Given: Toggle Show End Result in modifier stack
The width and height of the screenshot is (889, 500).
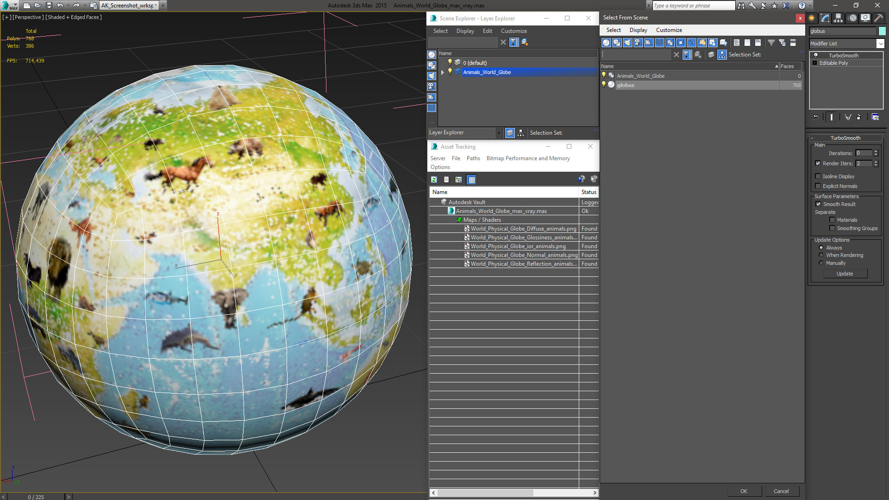Looking at the screenshot, I should click(832, 117).
